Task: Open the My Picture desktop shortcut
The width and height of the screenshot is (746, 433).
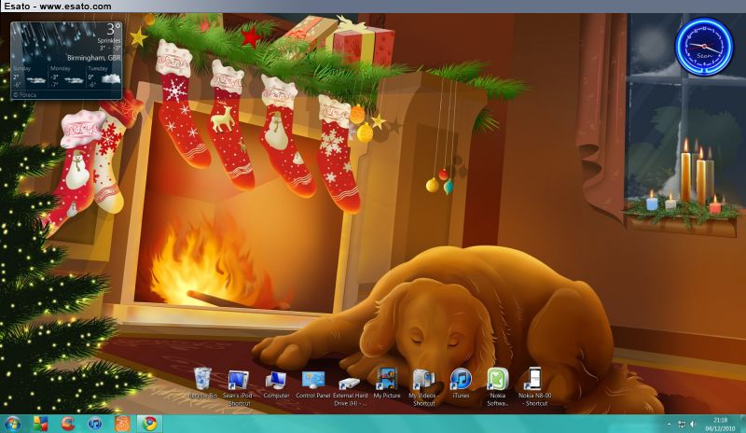Action: [387, 383]
